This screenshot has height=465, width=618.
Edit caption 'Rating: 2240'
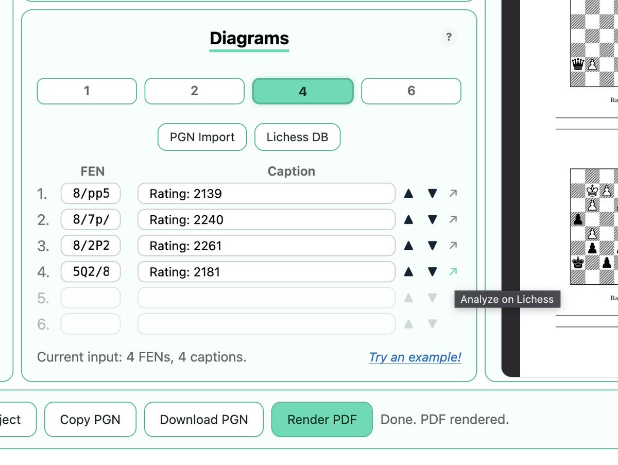266,220
